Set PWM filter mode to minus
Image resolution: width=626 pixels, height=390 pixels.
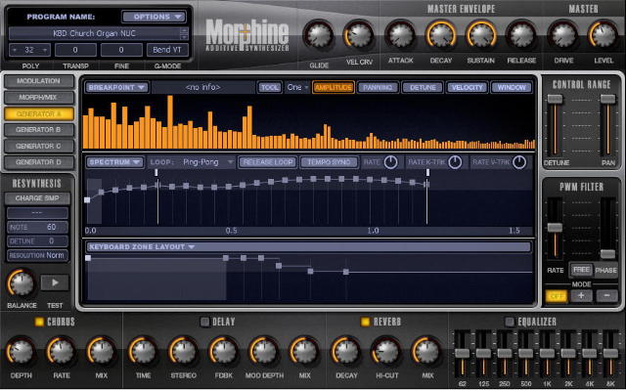tap(606, 296)
